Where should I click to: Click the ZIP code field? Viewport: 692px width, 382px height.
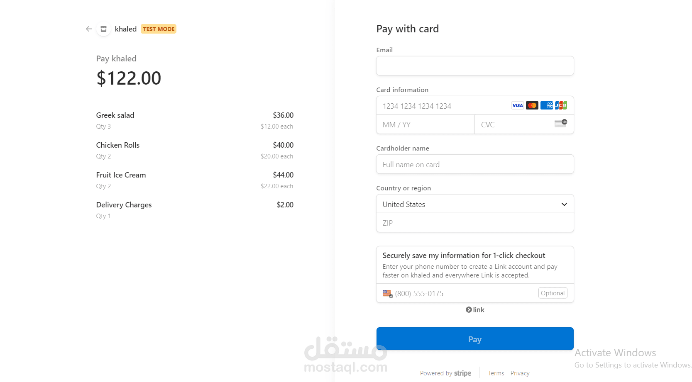click(475, 223)
